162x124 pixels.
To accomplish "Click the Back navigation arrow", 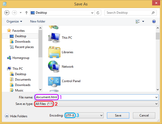I will [x=7, y=13].
